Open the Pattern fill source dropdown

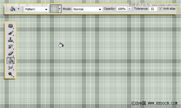(x=37, y=9)
